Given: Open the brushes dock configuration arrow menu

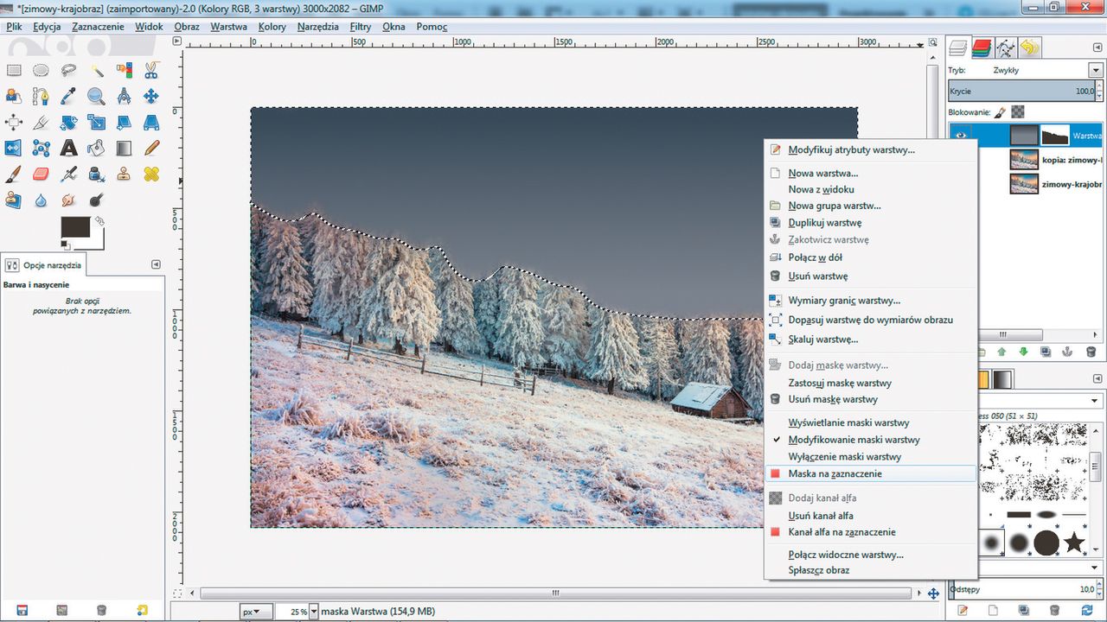Looking at the screenshot, I should pos(1097,378).
